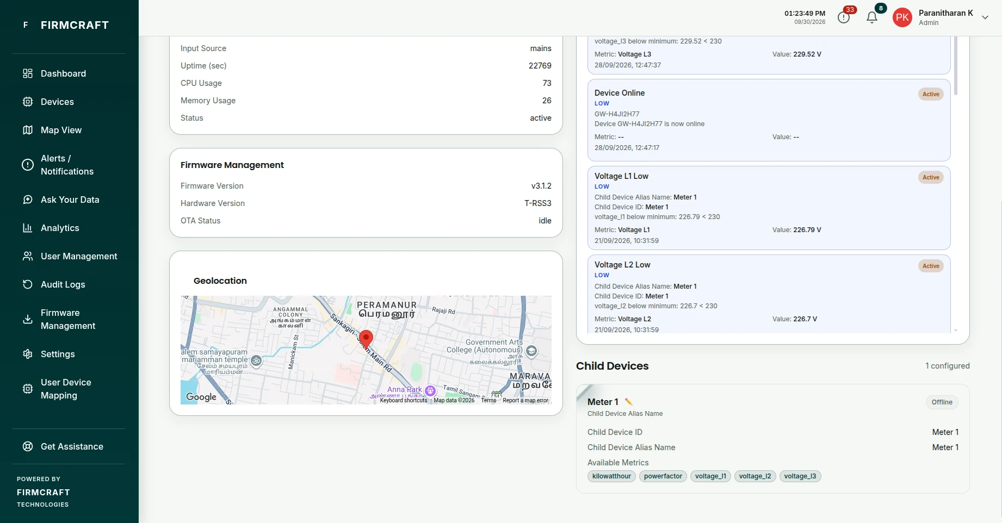Open notification bell with 8 badge
Screen dimensions: 1002x523
(872, 17)
